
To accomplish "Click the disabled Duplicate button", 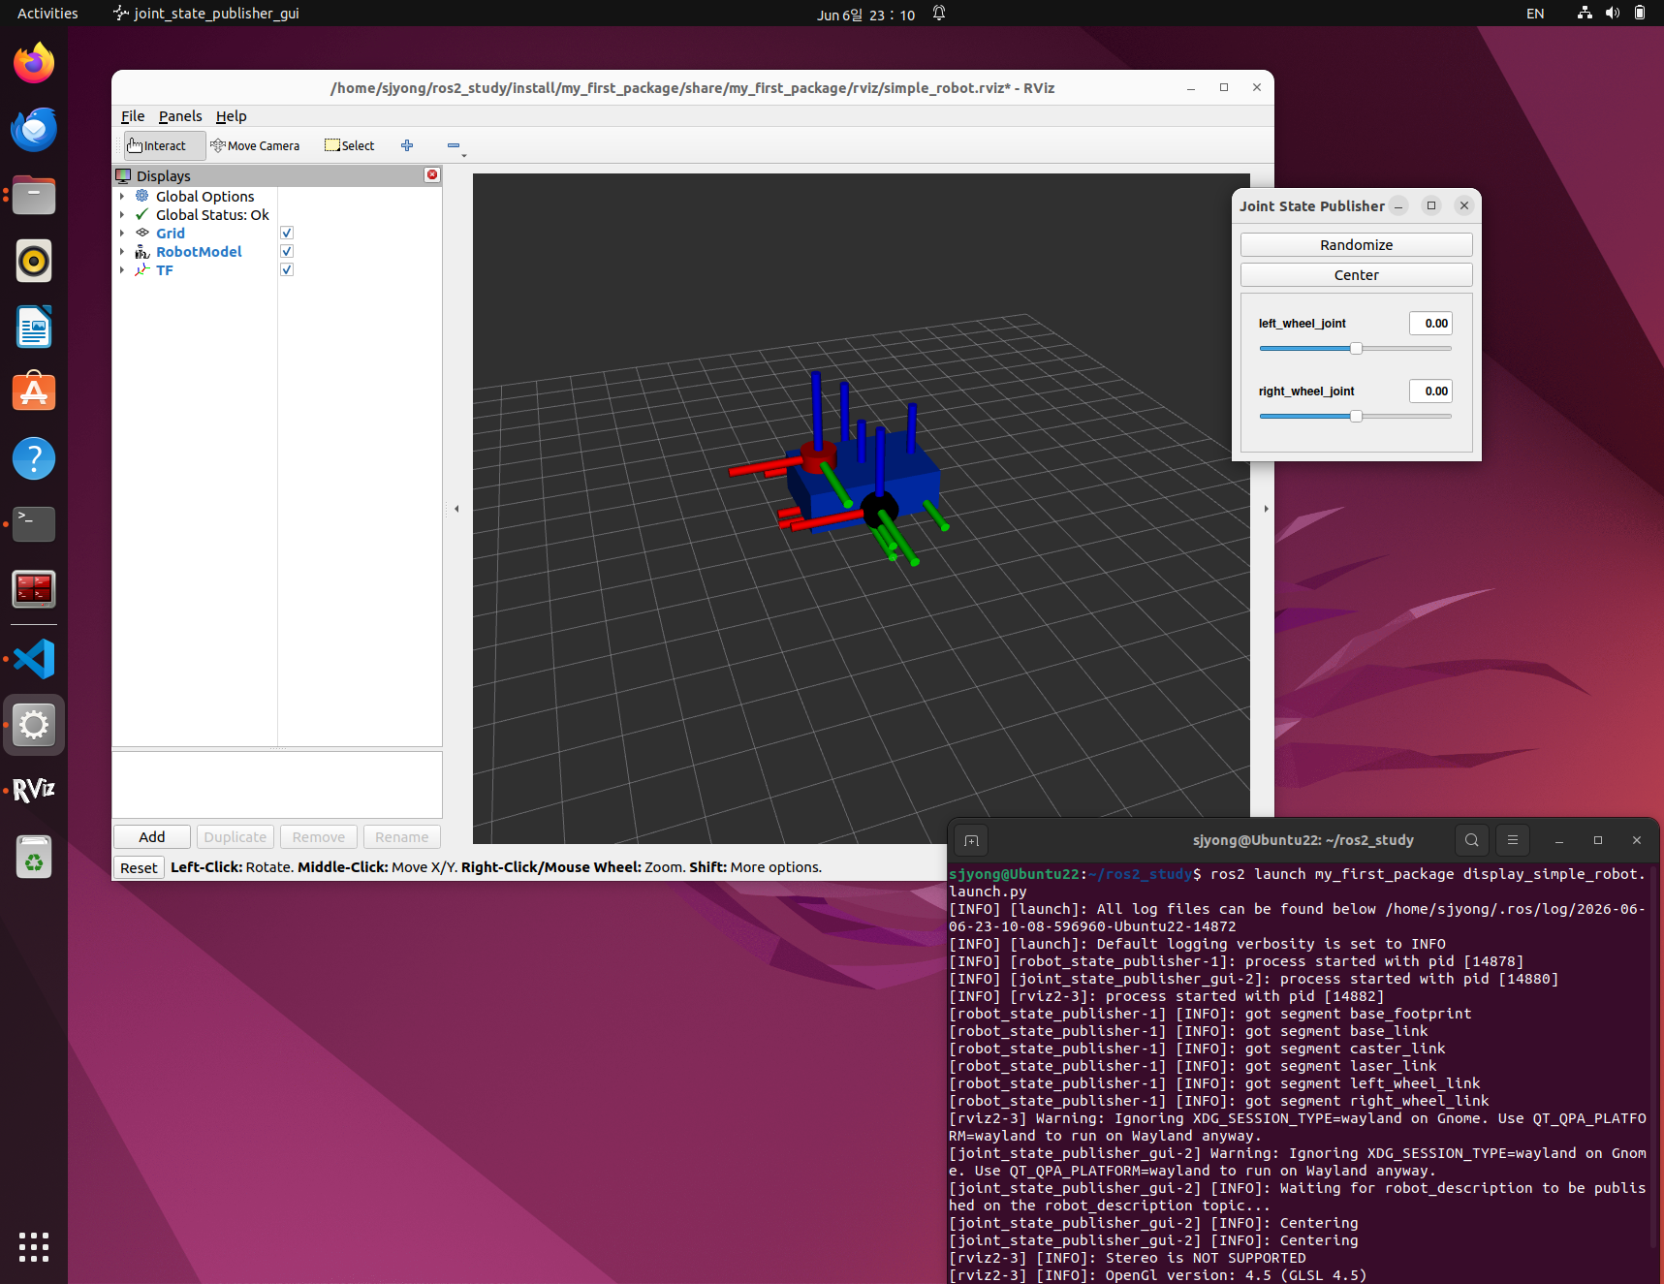I will (235, 837).
